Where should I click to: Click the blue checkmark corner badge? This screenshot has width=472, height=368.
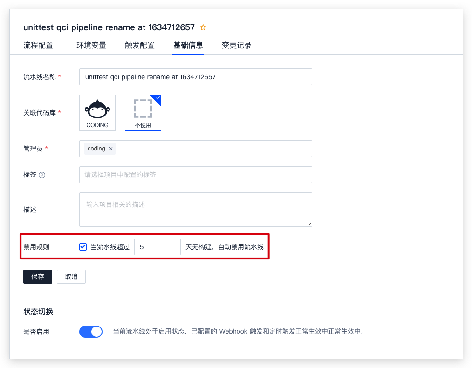coord(157,98)
